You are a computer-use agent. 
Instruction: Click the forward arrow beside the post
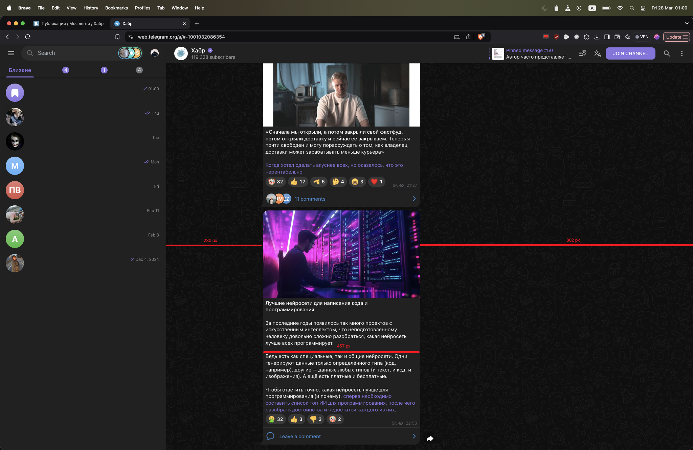tap(430, 438)
